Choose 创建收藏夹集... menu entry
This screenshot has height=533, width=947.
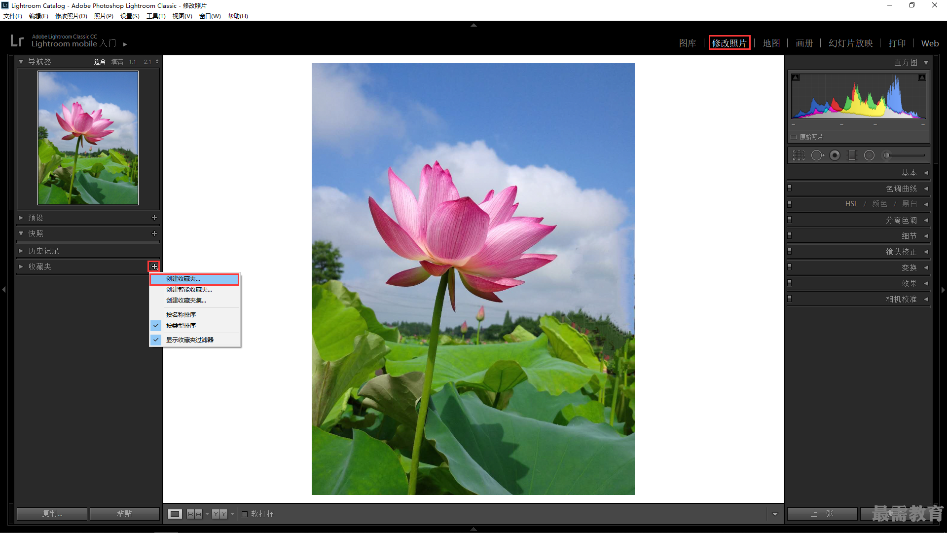click(x=195, y=301)
